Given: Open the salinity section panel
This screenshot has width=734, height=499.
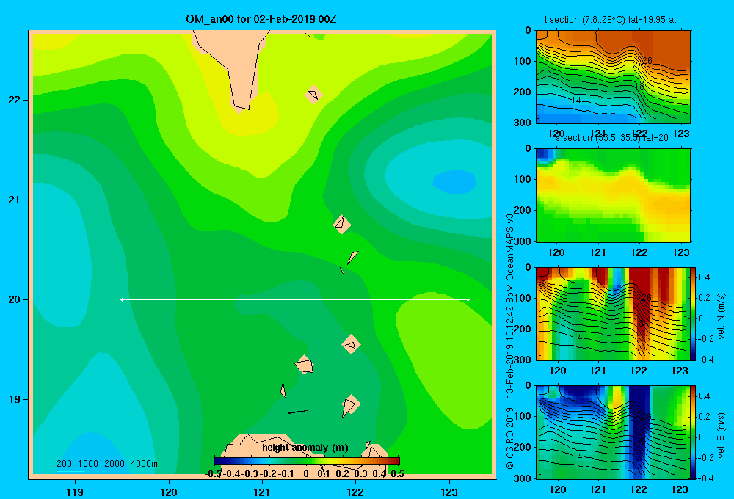Looking at the screenshot, I should [x=613, y=195].
